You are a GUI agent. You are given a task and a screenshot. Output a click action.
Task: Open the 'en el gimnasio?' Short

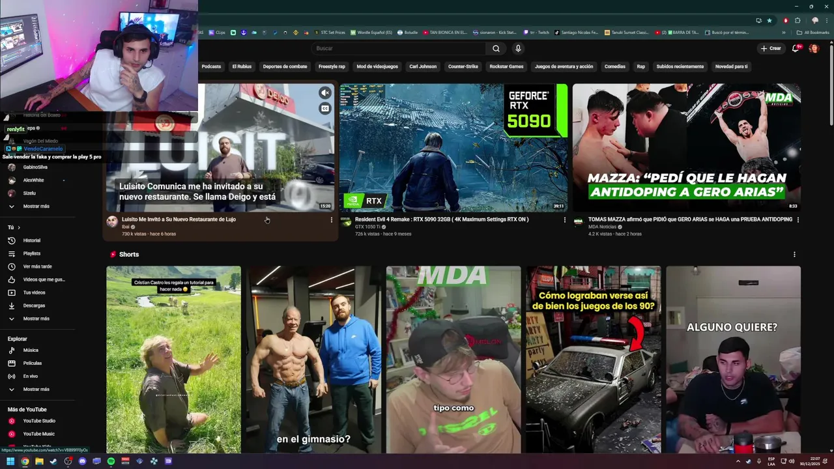[313, 360]
